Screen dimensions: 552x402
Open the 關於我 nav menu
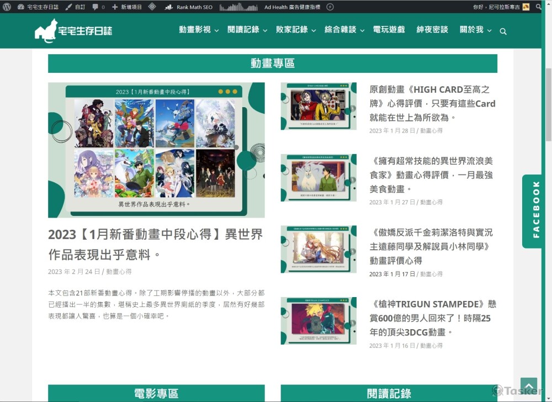point(472,30)
